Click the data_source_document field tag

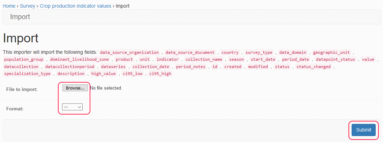click(190, 52)
